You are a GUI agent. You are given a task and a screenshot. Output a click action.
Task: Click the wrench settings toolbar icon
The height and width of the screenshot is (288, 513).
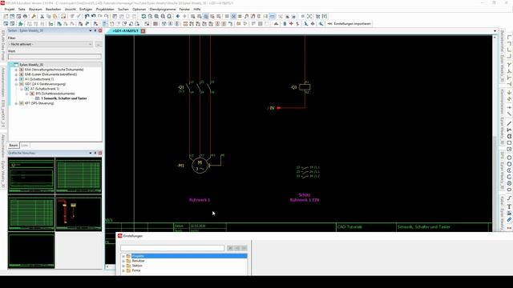pos(34,16)
